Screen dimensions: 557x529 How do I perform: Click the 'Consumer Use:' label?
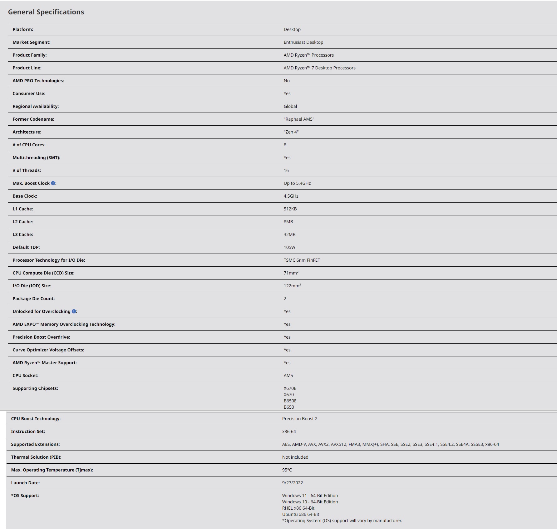pos(29,93)
